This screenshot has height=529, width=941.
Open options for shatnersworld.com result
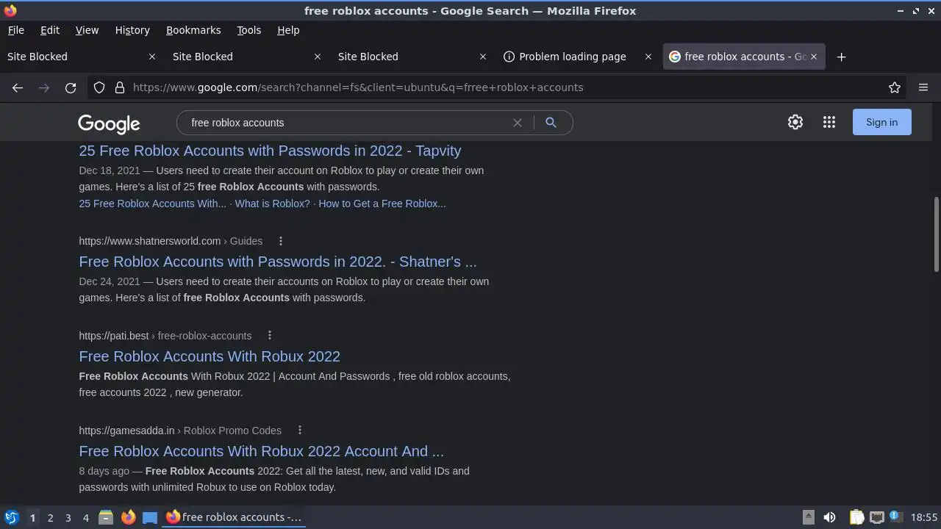[x=281, y=241]
